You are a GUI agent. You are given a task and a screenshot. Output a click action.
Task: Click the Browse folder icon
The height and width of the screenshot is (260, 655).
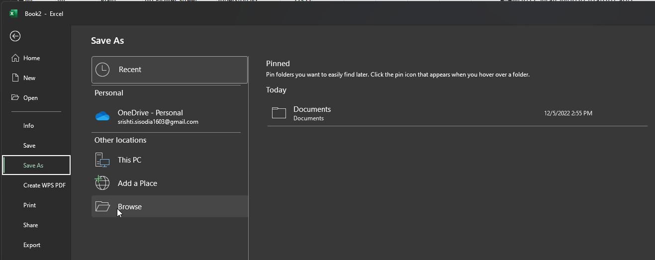click(102, 206)
